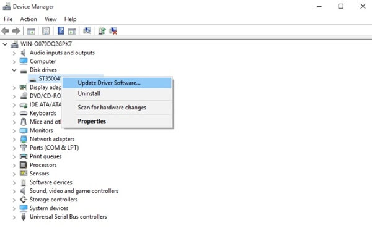Select the Ports (COM & LPT) label
Screen dimensions: 372x228
(54, 148)
